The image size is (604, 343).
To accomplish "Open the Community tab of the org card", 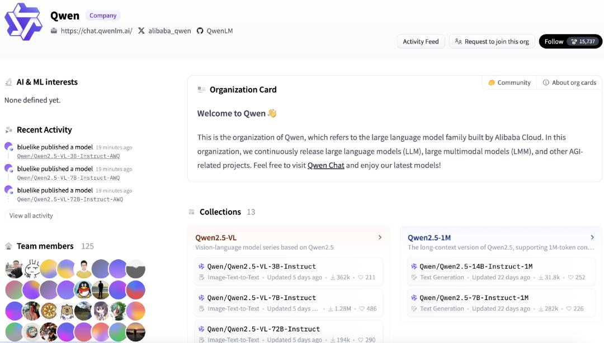I will tap(509, 83).
